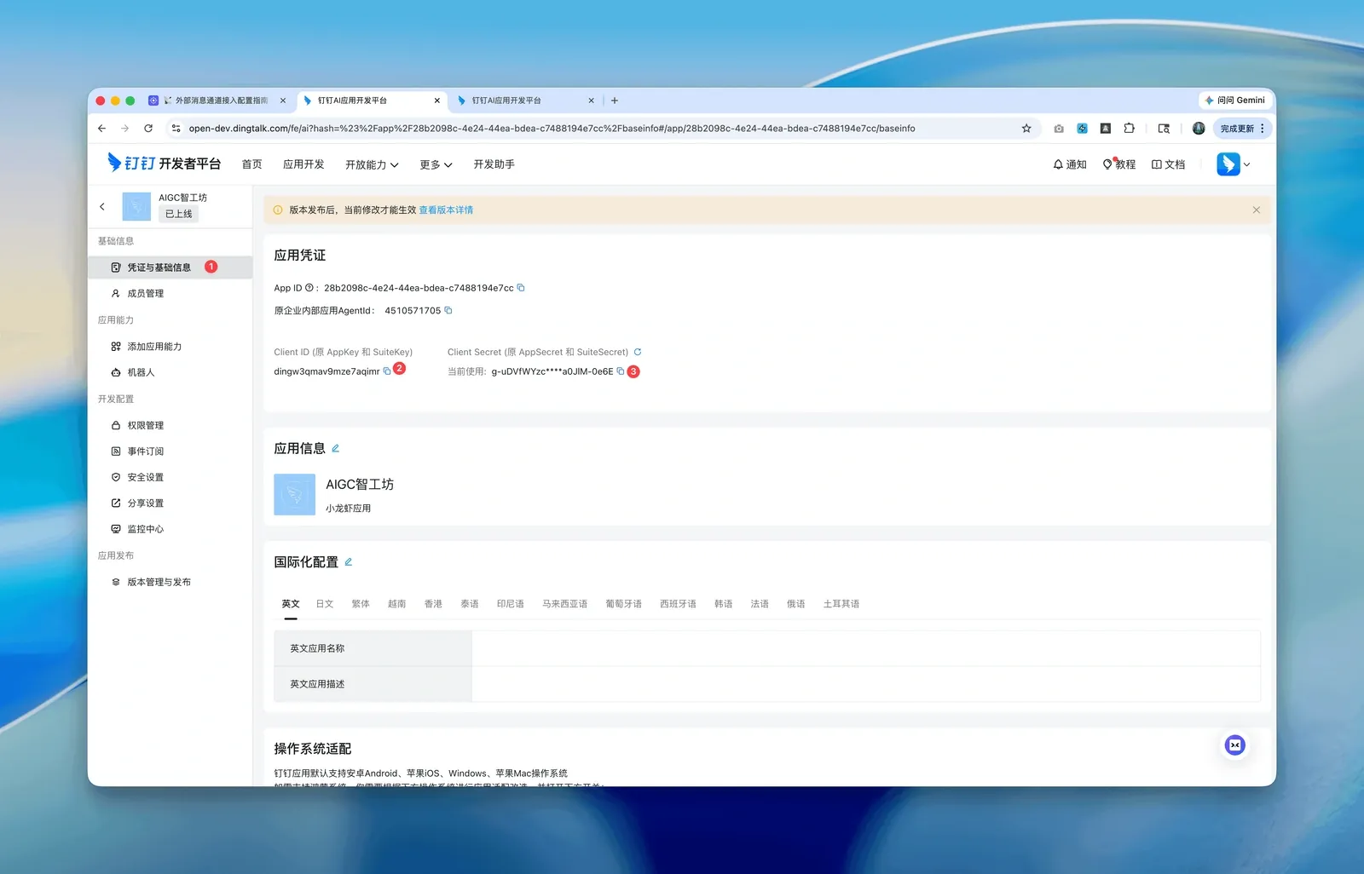Click the camera screenshot extension icon
Image resolution: width=1364 pixels, height=874 pixels.
point(1059,129)
